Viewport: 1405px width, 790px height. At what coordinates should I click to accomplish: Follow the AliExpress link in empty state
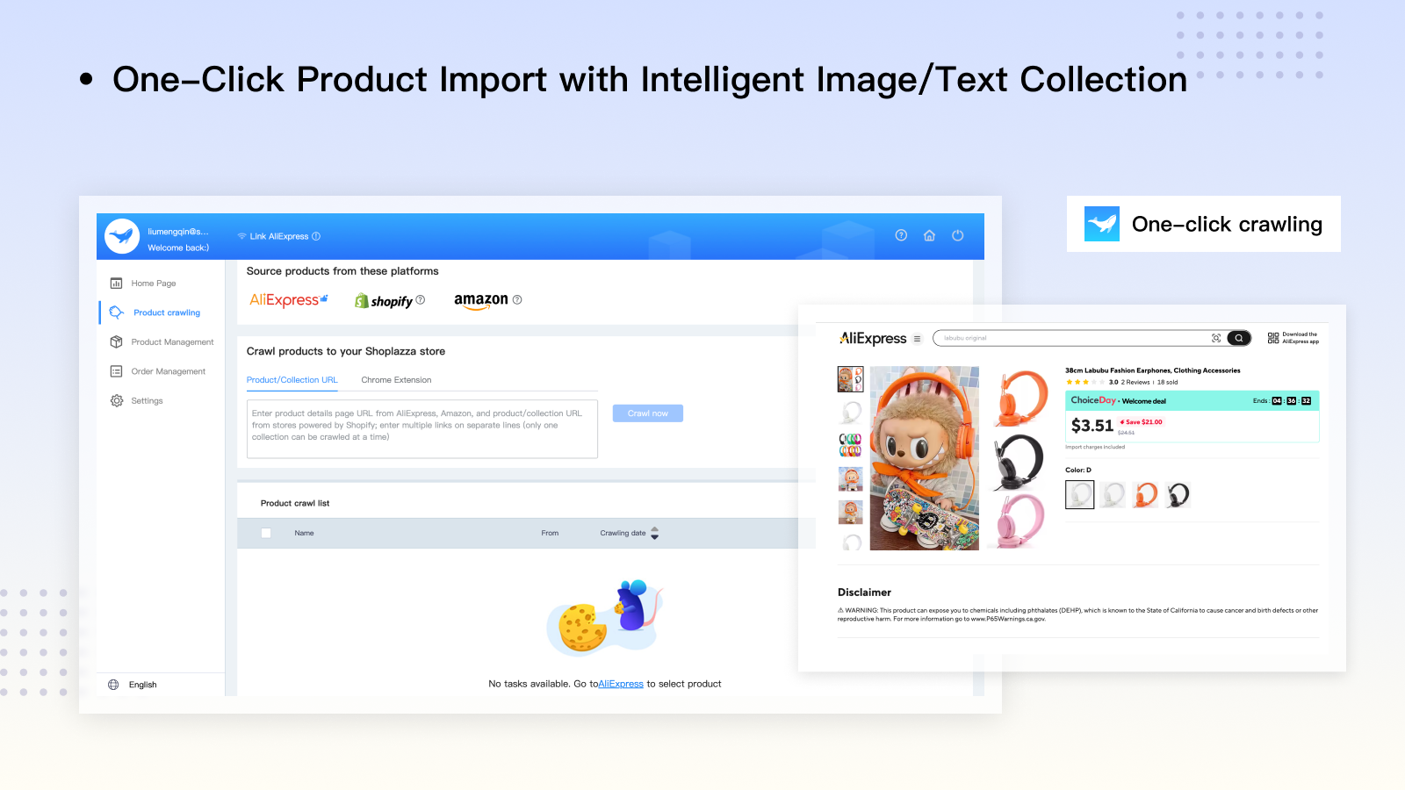coord(621,684)
